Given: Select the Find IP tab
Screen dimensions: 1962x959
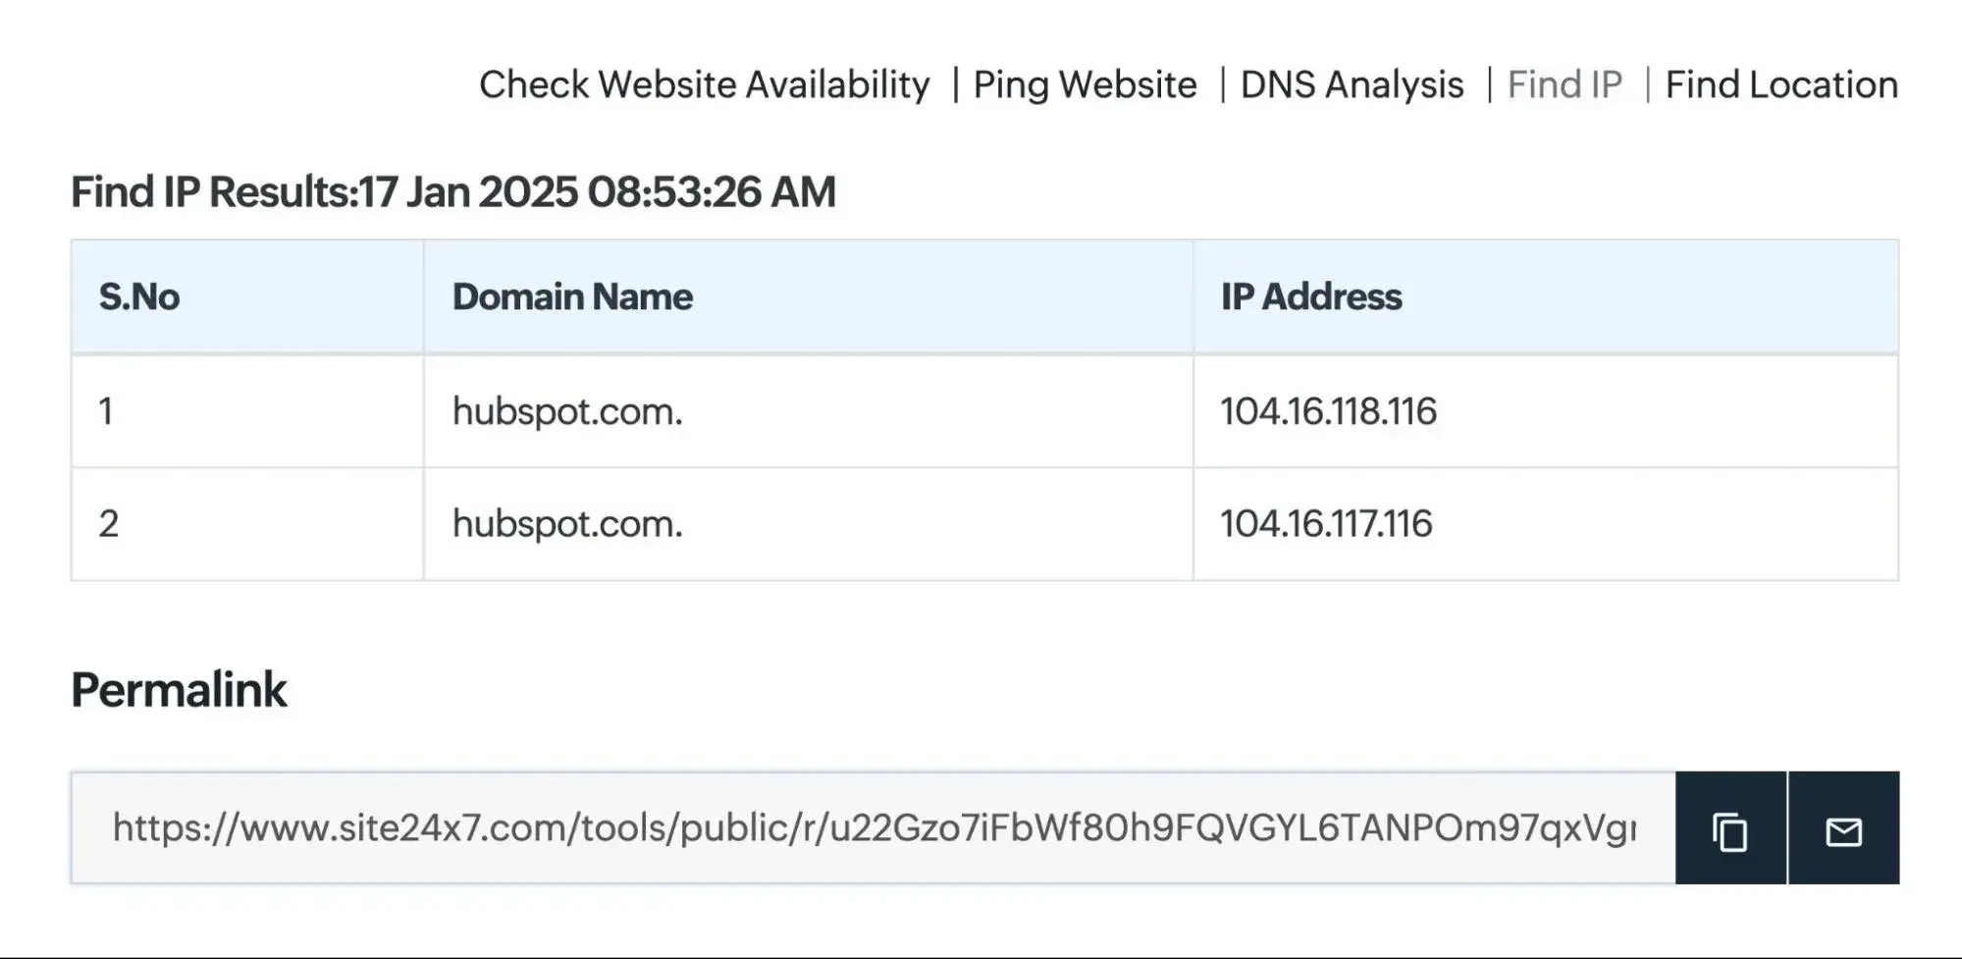Looking at the screenshot, I should [1564, 85].
